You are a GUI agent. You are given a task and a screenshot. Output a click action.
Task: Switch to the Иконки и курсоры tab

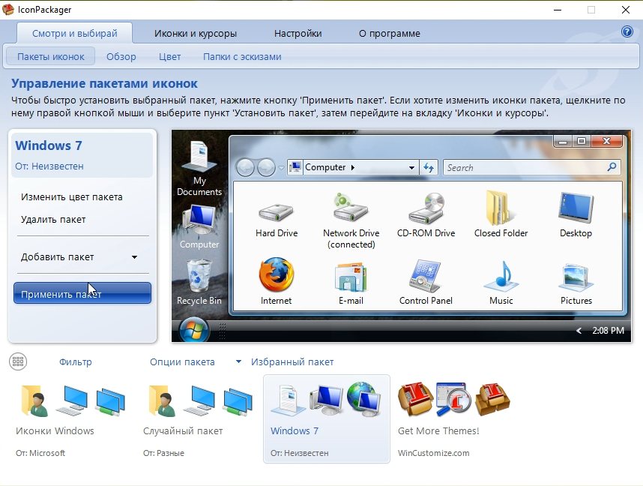(x=196, y=34)
